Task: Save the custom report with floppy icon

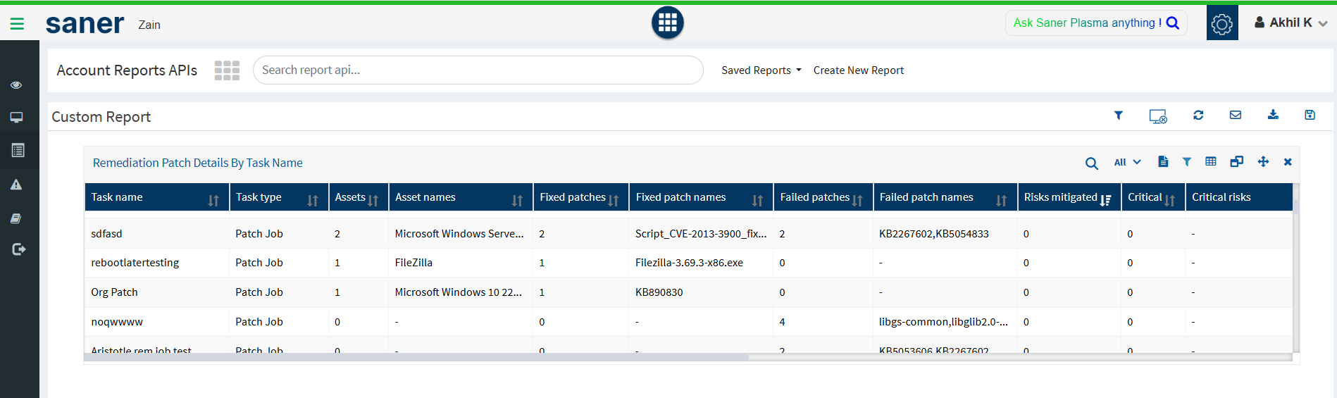Action: (1310, 116)
